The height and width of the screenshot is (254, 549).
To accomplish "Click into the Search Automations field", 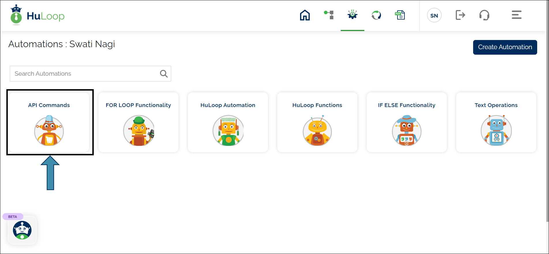I will 85,74.
